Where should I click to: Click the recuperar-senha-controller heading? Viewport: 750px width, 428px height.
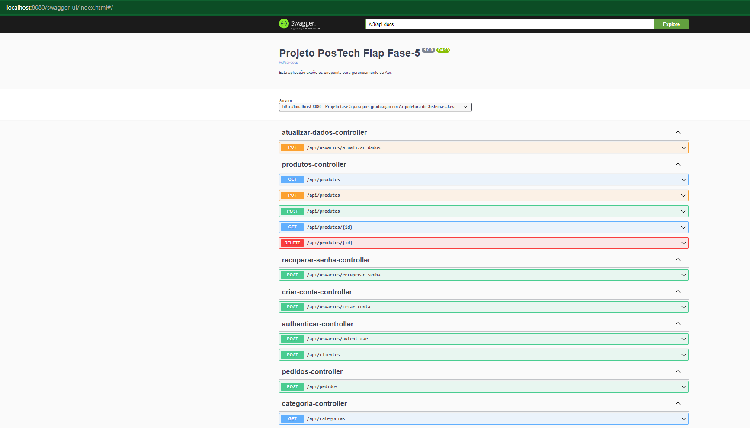[326, 260]
